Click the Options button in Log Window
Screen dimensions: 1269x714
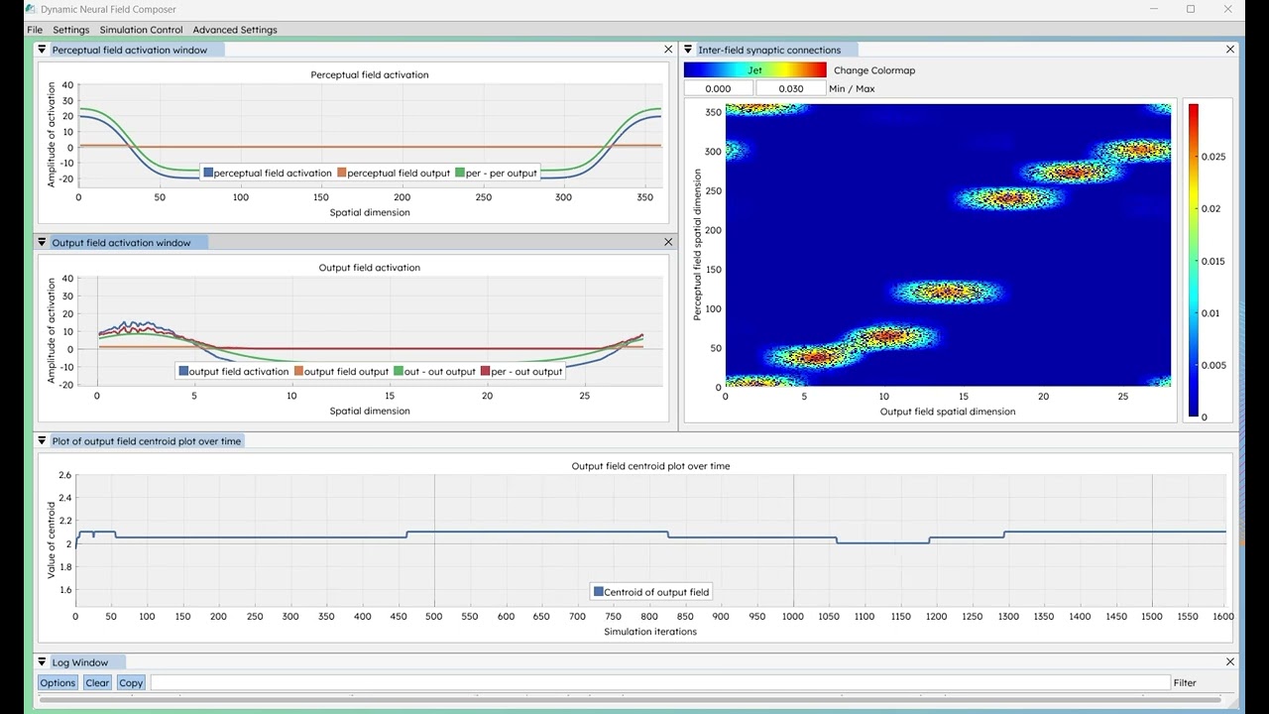(x=58, y=682)
